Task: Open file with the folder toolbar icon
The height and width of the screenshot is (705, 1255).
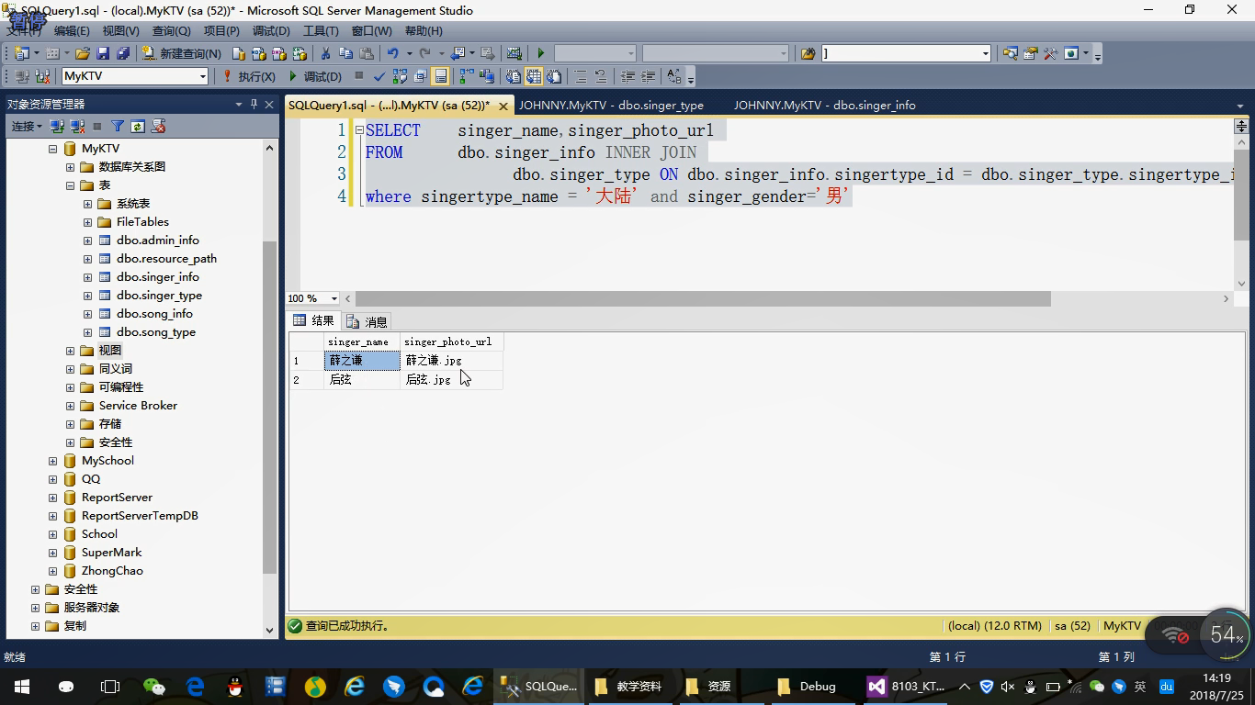Action: (83, 53)
